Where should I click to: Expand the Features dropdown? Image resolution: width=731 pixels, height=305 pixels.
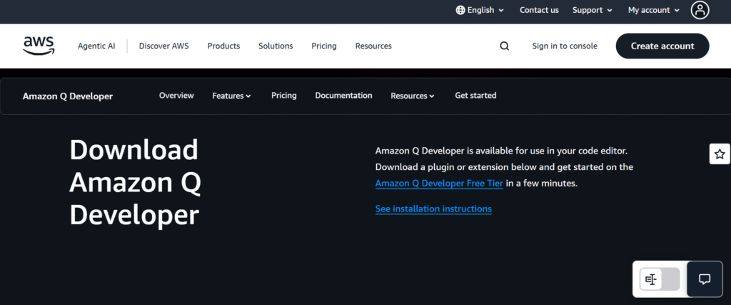pyautogui.click(x=232, y=96)
